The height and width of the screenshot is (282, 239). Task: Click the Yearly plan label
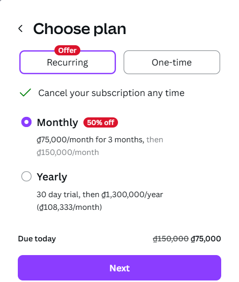pos(52,177)
